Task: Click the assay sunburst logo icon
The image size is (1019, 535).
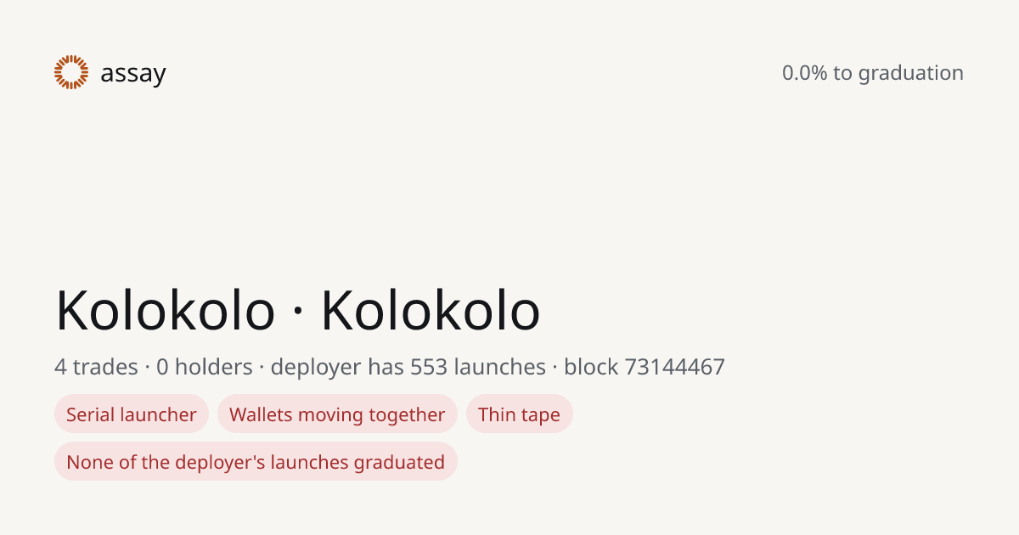Action: click(x=71, y=72)
